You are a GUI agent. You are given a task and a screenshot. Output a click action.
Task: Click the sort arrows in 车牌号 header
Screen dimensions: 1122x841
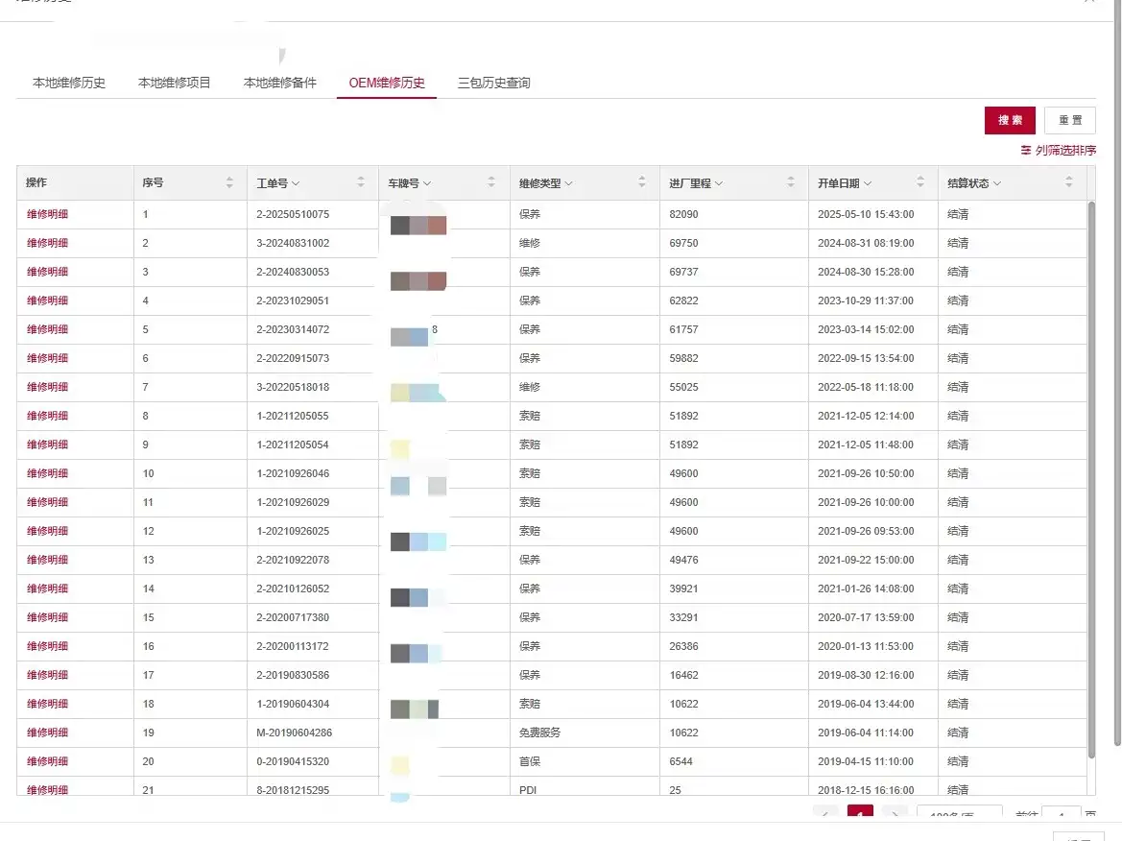[x=490, y=182]
